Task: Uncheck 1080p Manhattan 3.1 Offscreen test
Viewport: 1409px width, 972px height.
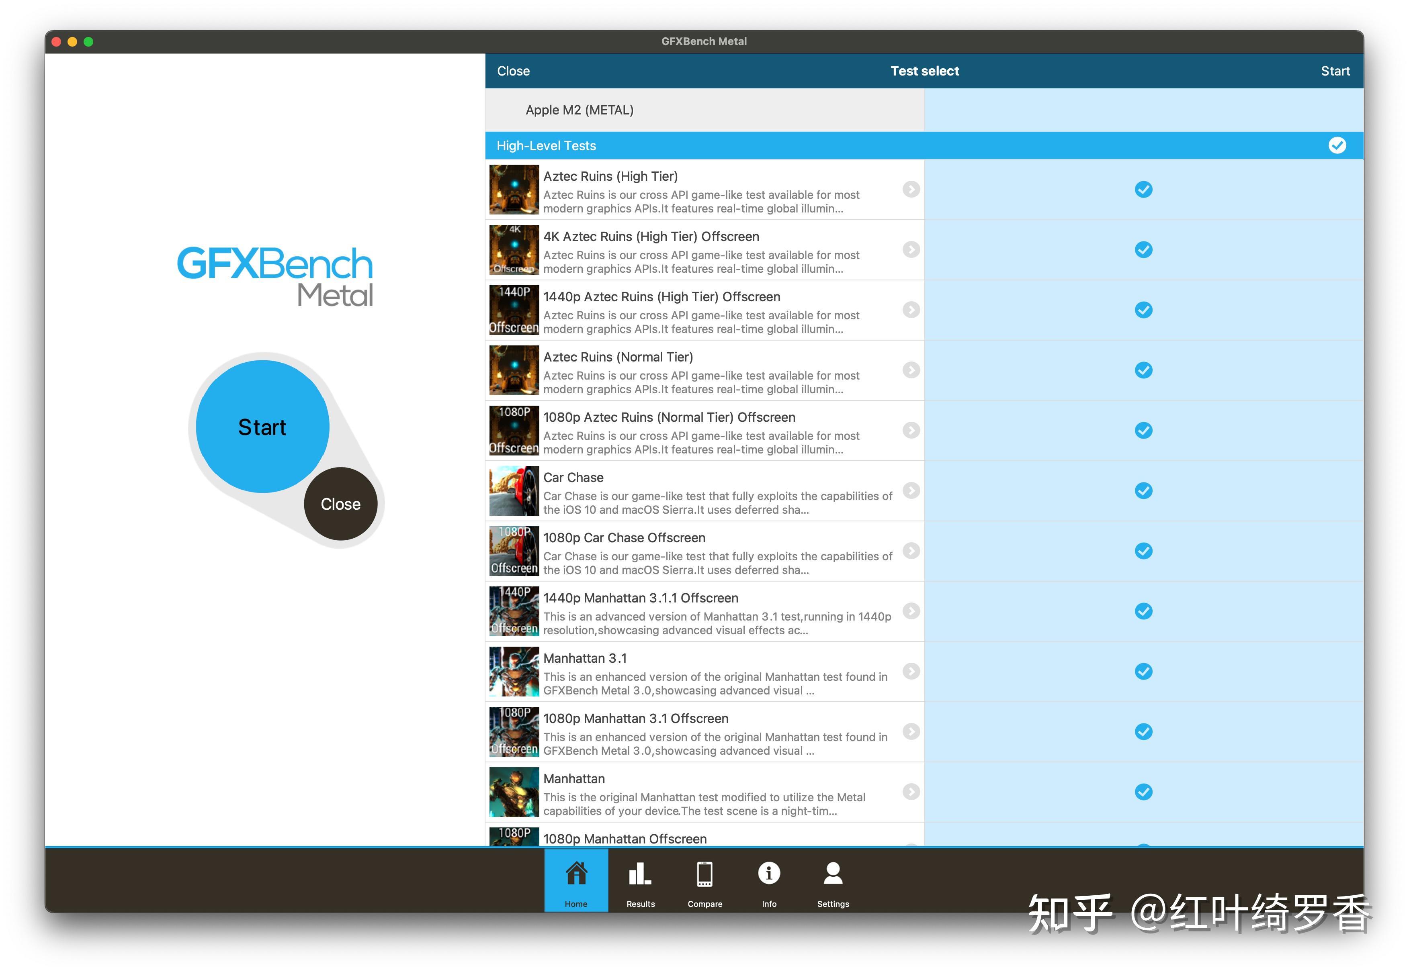Action: (x=1143, y=731)
